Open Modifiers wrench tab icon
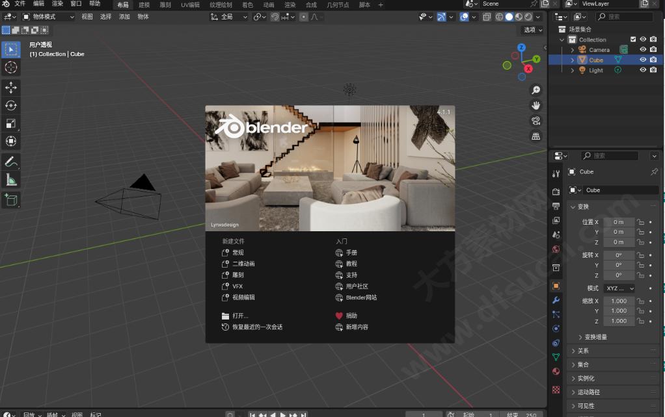Image resolution: width=665 pixels, height=417 pixels. (556, 300)
